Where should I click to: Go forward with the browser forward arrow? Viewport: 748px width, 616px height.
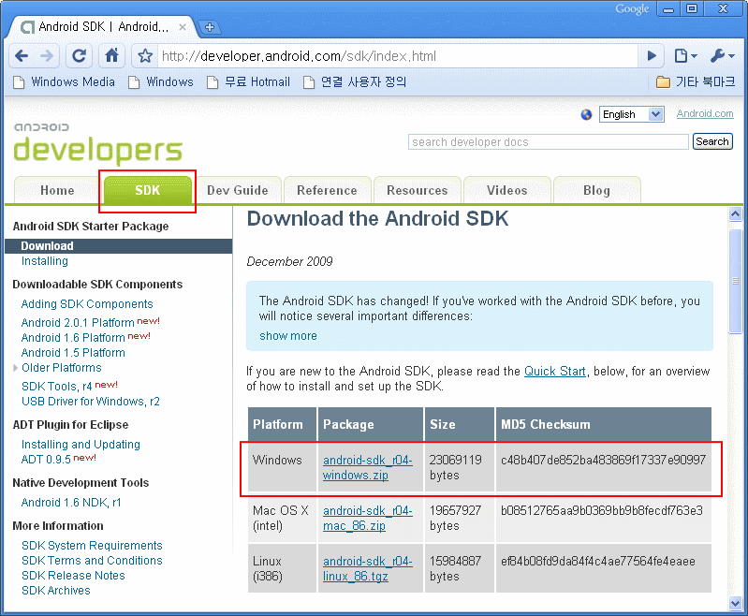pos(47,56)
